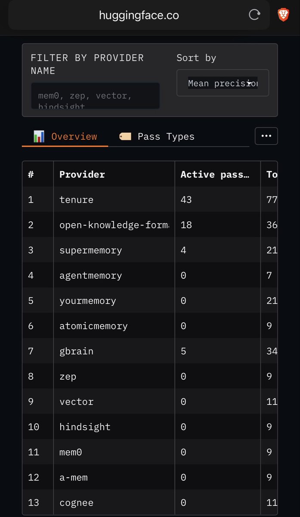Select the vector provider cell
This screenshot has height=517, width=300.
[x=114, y=402]
